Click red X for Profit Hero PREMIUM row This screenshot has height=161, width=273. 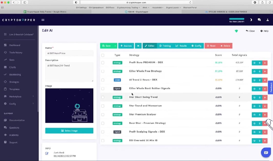click(x=265, y=63)
